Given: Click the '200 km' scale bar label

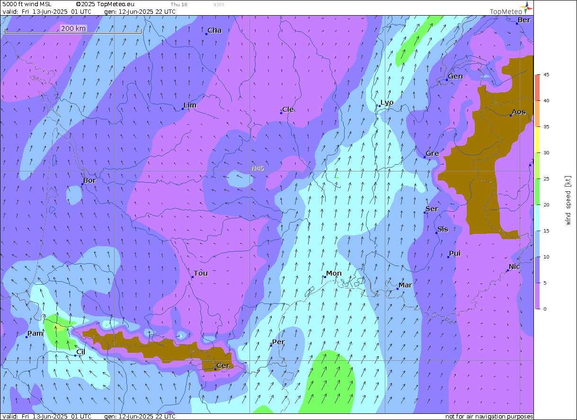Looking at the screenshot, I should (x=73, y=28).
